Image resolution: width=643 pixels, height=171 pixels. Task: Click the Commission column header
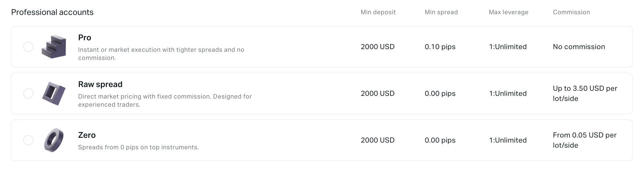[571, 12]
